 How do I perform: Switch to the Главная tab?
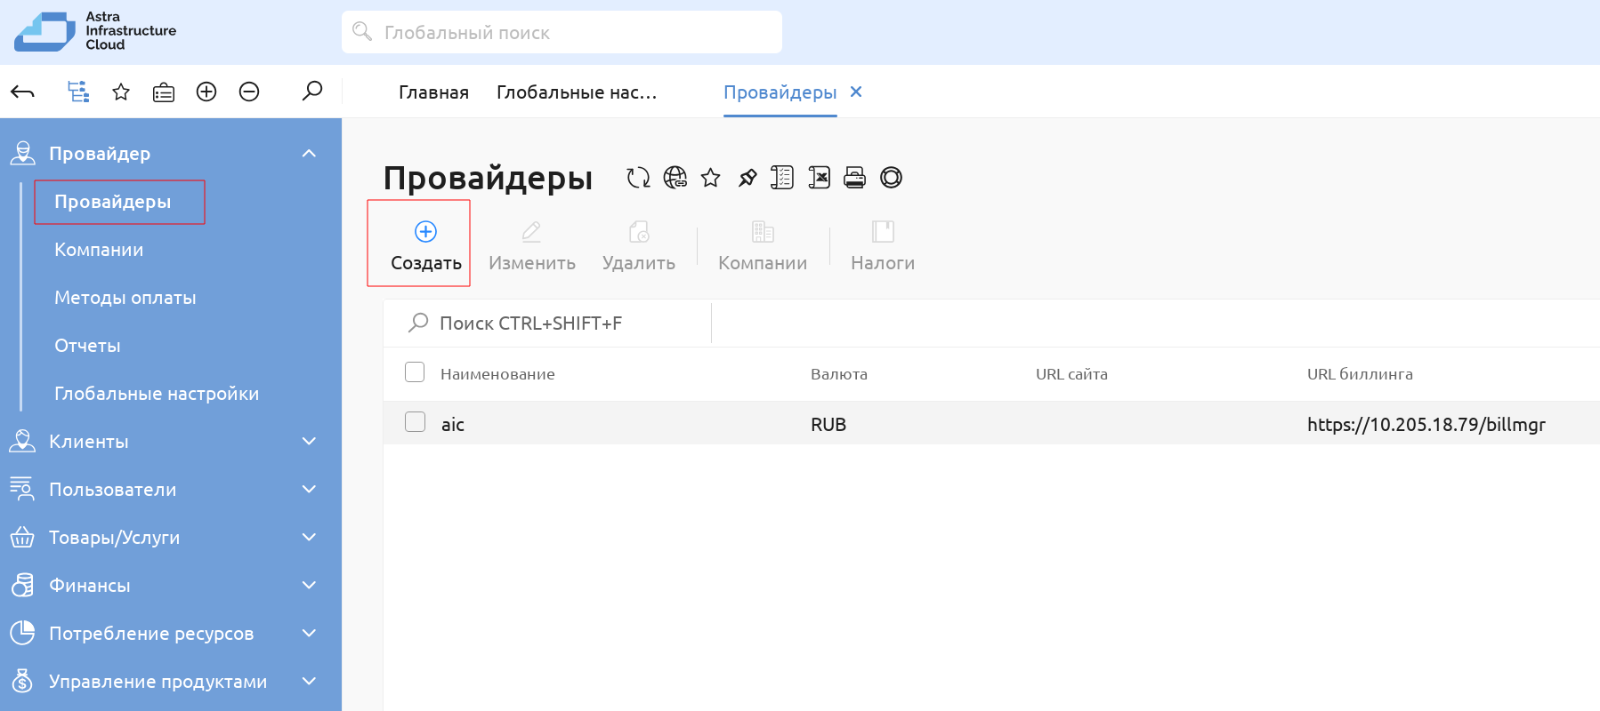(433, 92)
